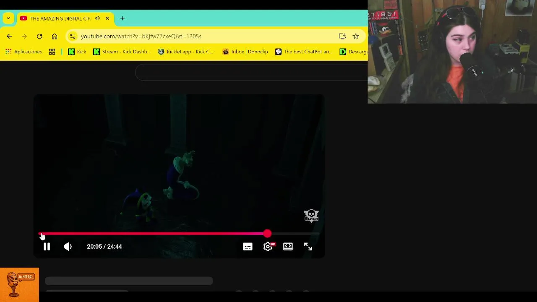The width and height of the screenshot is (537, 302).
Task: Switch to theater mode view
Action: point(288,247)
